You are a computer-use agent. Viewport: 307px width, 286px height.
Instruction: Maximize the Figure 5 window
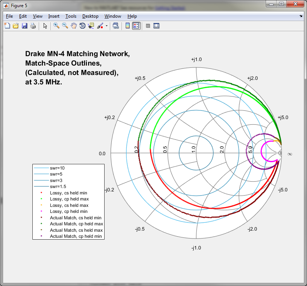click(x=281, y=4)
